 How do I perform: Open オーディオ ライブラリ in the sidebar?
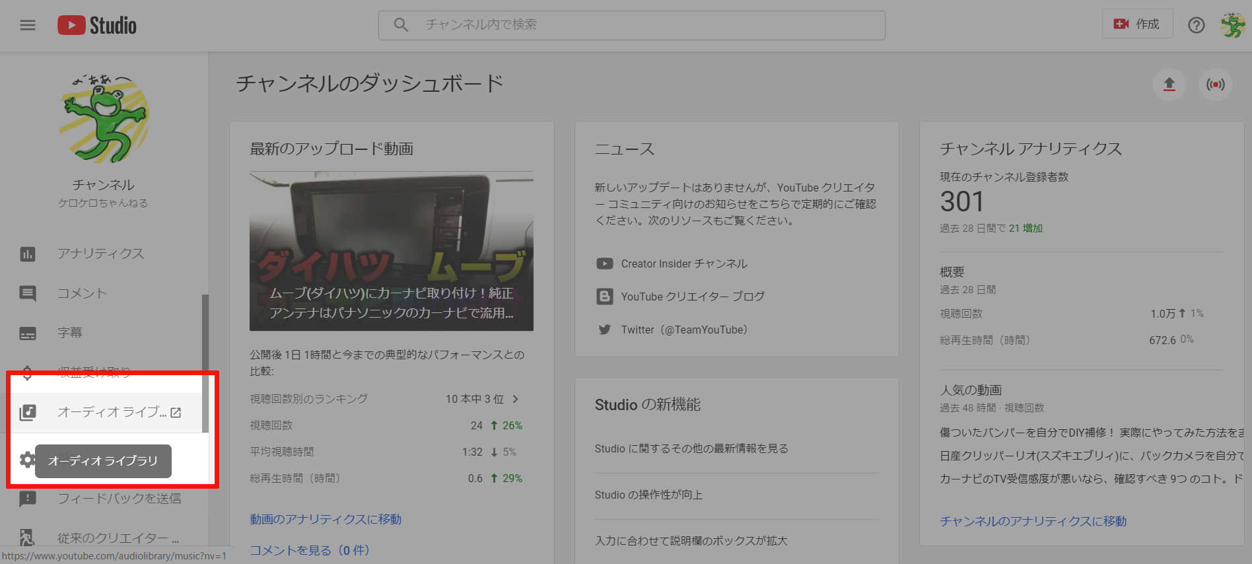(x=111, y=412)
